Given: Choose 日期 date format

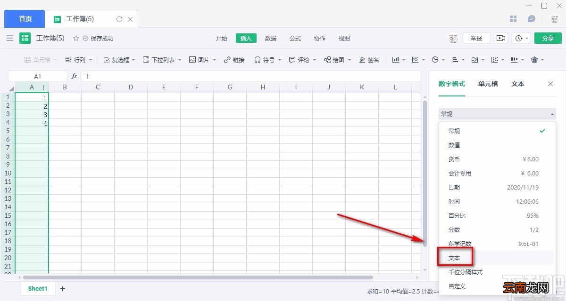Looking at the screenshot, I should click(497, 187).
